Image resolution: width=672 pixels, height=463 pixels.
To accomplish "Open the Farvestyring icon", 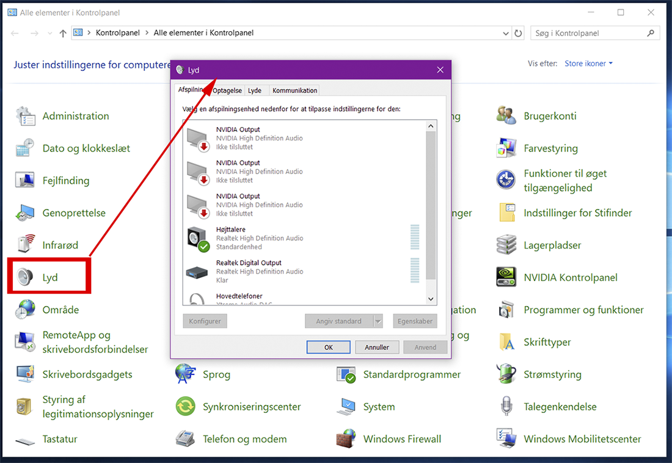I will pos(506,148).
